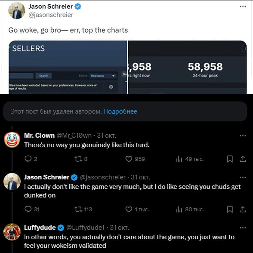This screenshot has height=253, width=253.
Task: Open the Relevance sort dropdown in screenshot
Action: coord(102,76)
